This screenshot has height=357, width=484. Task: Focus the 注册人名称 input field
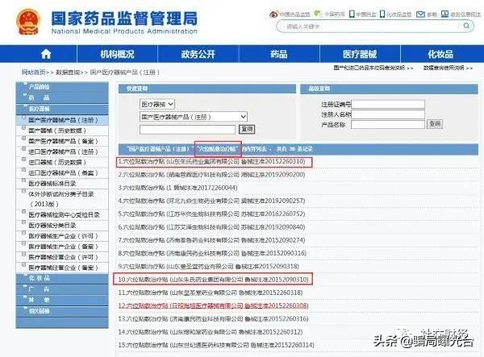tap(388, 114)
